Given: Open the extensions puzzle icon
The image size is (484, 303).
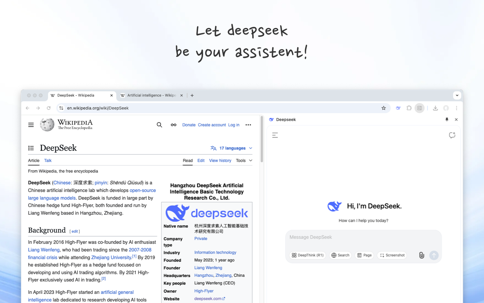Looking at the screenshot, I should click(409, 108).
